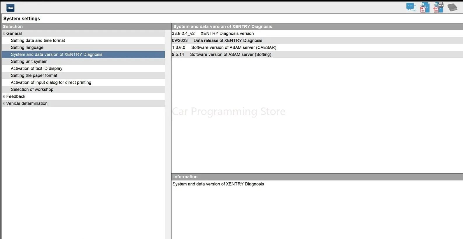This screenshot has width=463, height=239.
Task: Click the Selection panel header
Action: pos(86,26)
